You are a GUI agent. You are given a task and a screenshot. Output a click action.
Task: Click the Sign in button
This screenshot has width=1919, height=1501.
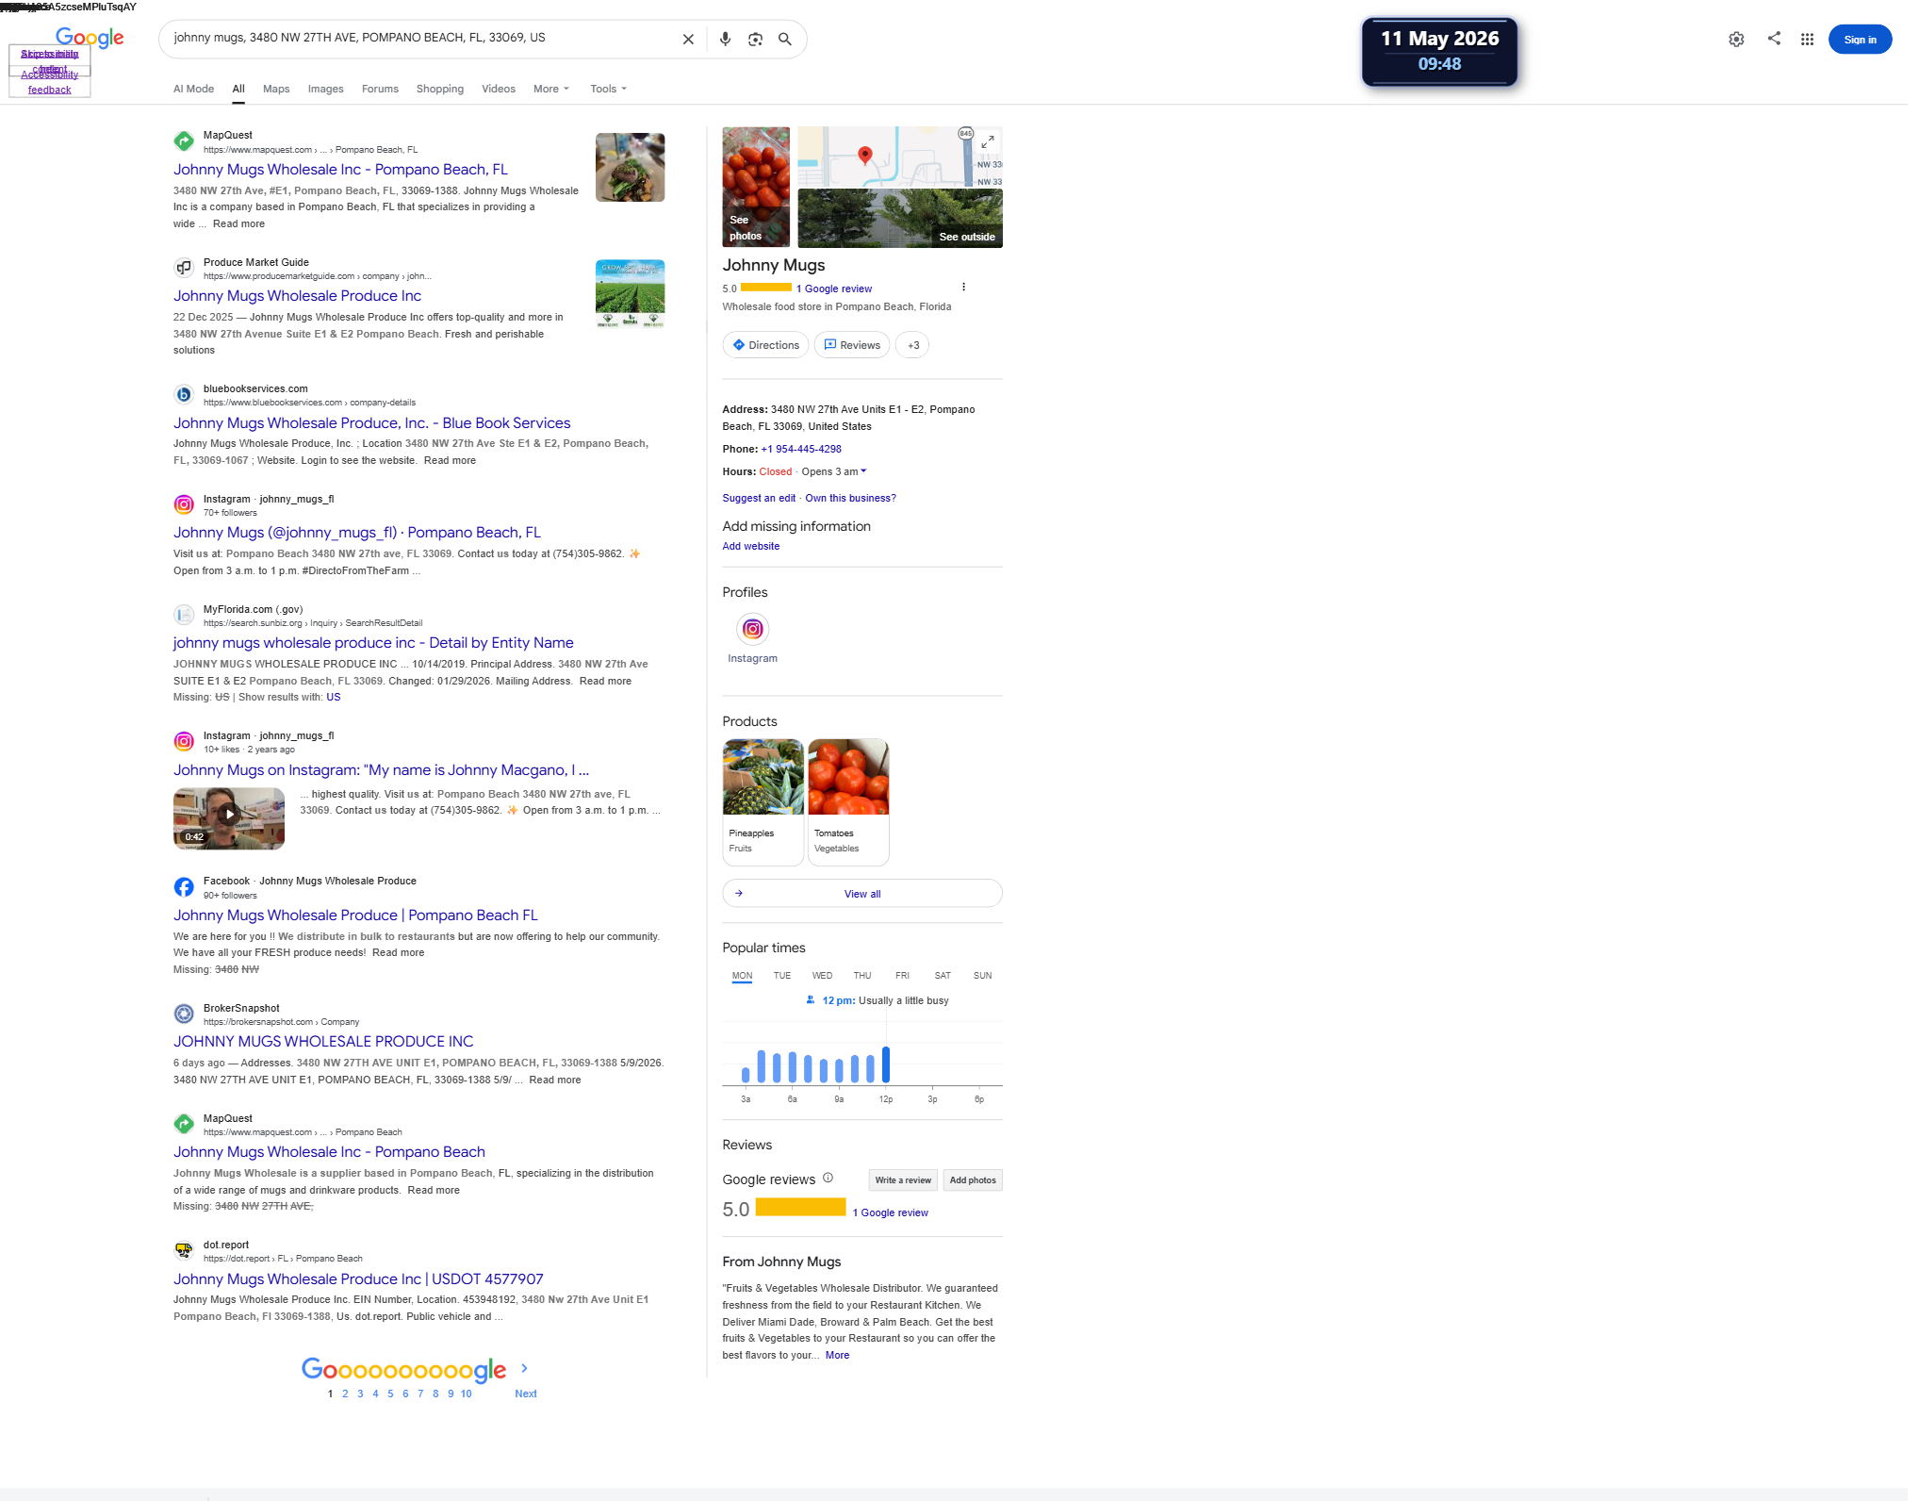pos(1860,40)
